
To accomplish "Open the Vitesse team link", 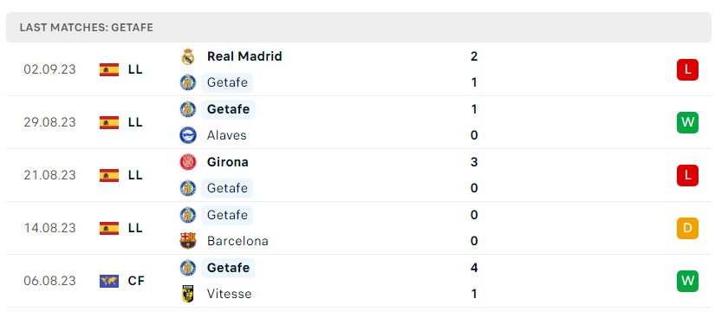I will point(230,294).
